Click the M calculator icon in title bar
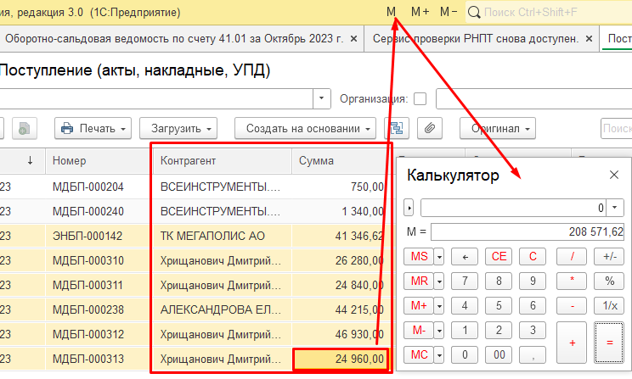632x379 pixels. [x=391, y=12]
